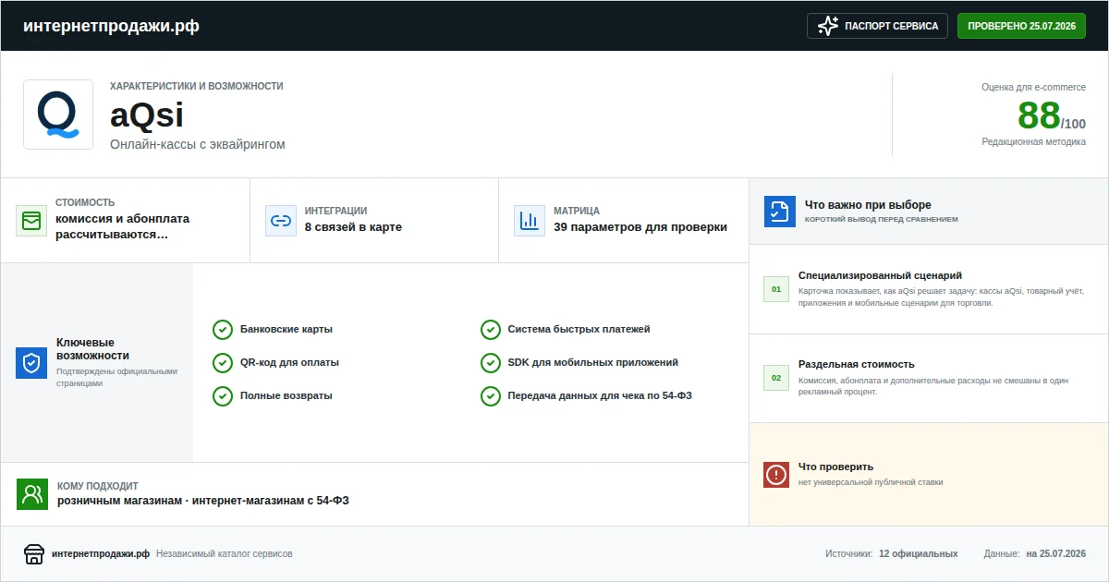Click the SDK для мобильных приложений text
The width and height of the screenshot is (1109, 582).
pos(593,362)
